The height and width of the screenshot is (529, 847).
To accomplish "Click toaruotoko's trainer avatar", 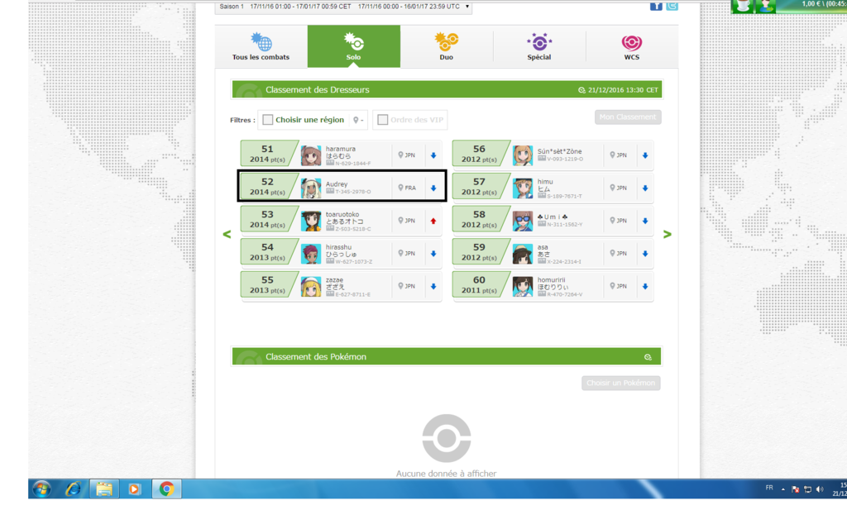I will [311, 221].
